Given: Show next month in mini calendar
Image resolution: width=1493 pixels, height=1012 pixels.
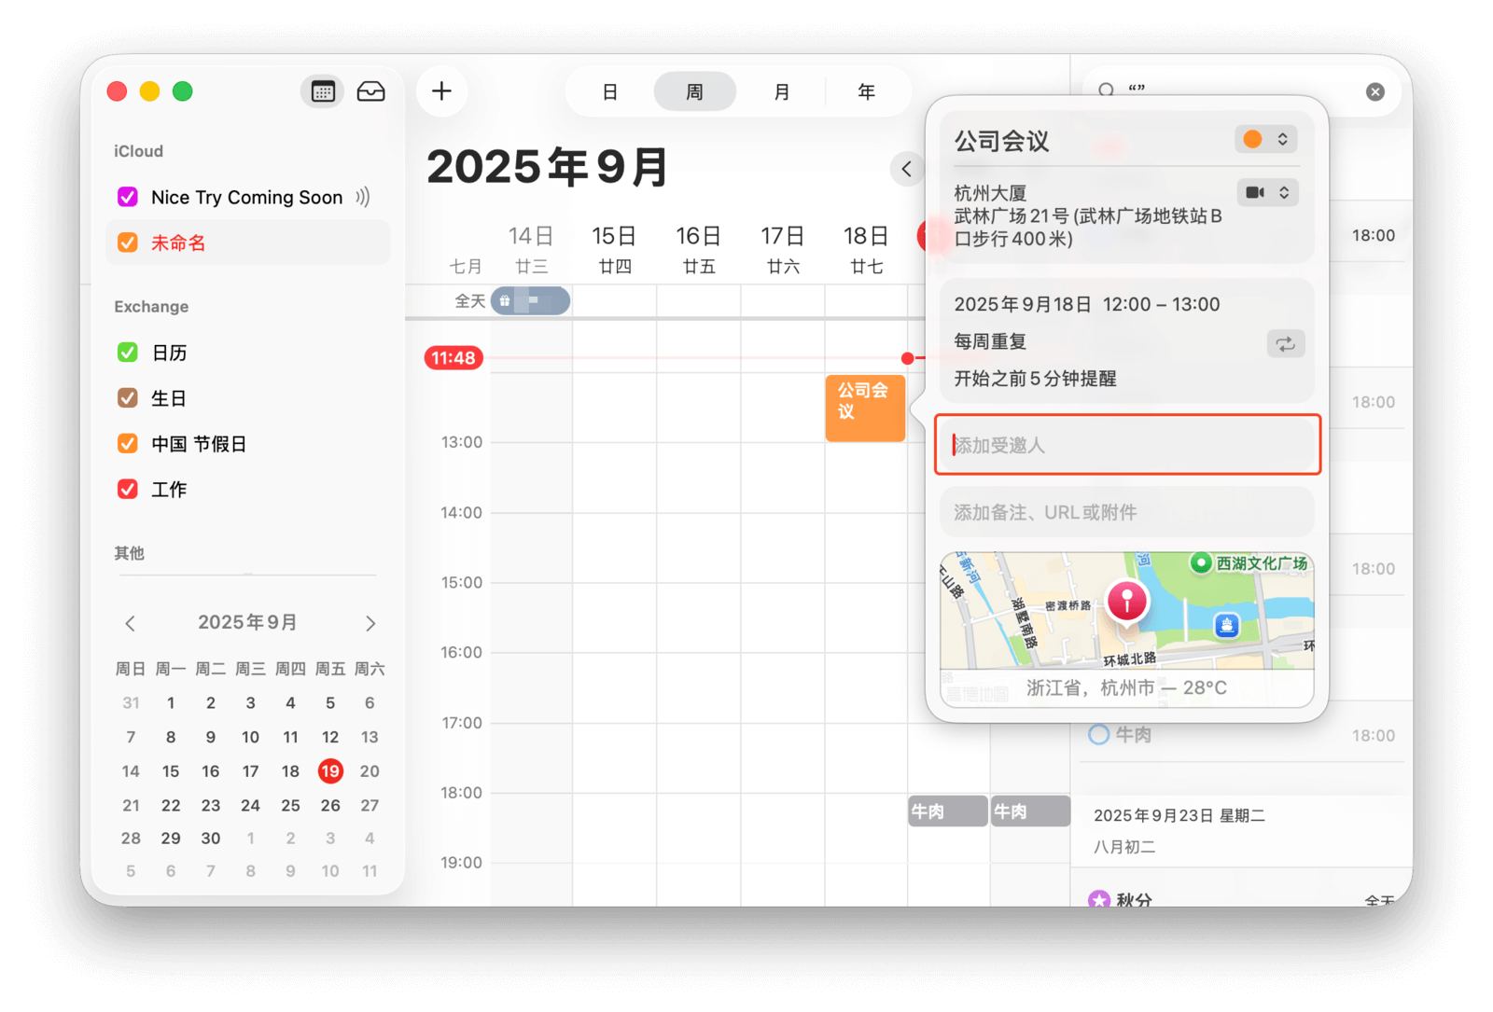Looking at the screenshot, I should click(370, 623).
